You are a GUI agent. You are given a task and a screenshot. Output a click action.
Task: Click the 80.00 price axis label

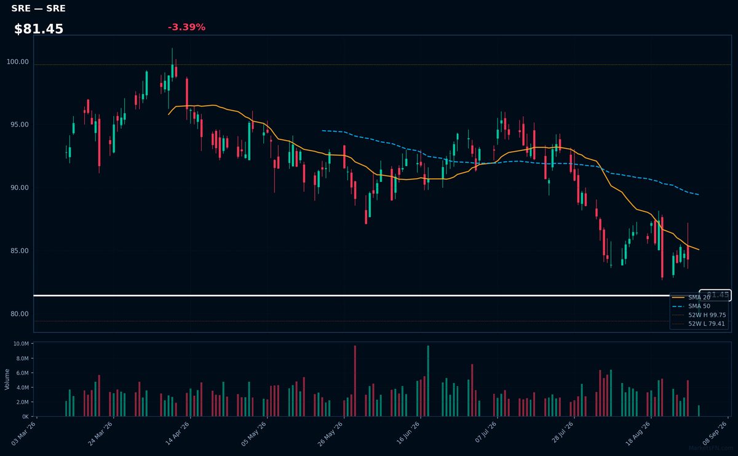[x=20, y=314]
